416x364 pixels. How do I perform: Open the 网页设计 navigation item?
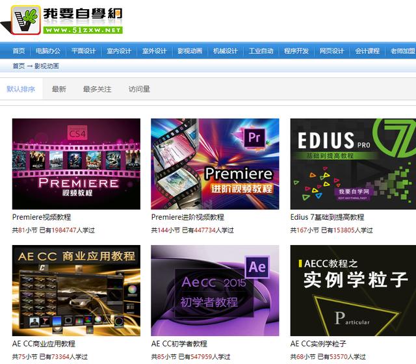coord(332,51)
